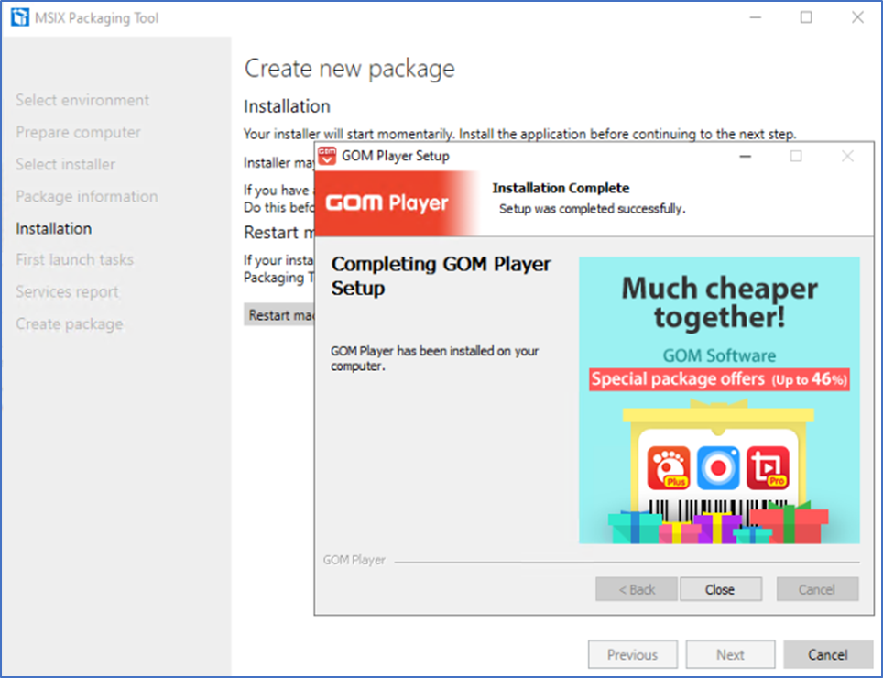Click the MSIX Packaging Tool title text
The image size is (883, 678).
point(97,18)
